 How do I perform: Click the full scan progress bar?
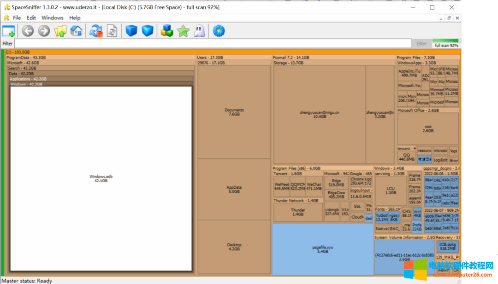click(x=446, y=41)
